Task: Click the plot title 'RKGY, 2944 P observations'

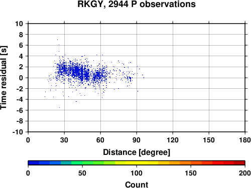Action: [137, 4]
